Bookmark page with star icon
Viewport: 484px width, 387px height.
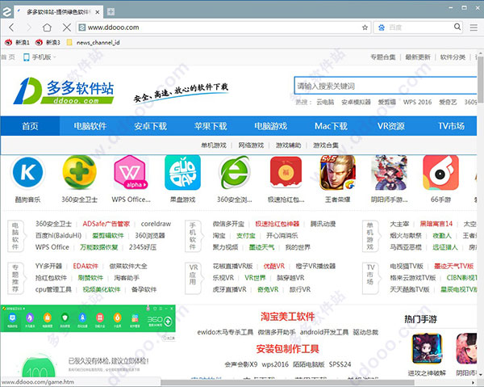365,27
